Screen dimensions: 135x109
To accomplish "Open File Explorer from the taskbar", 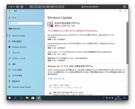I will tap(27, 98).
